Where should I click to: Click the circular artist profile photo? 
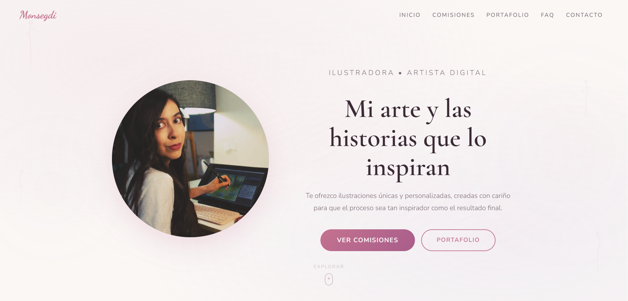(190, 159)
